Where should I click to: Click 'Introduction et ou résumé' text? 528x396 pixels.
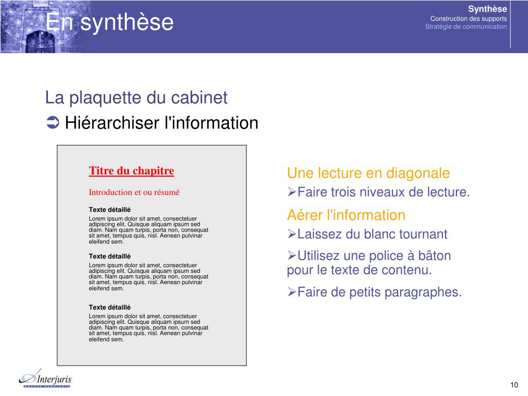tap(134, 192)
